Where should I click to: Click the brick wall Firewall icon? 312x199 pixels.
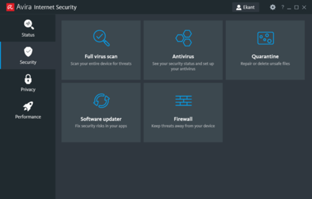(x=183, y=101)
